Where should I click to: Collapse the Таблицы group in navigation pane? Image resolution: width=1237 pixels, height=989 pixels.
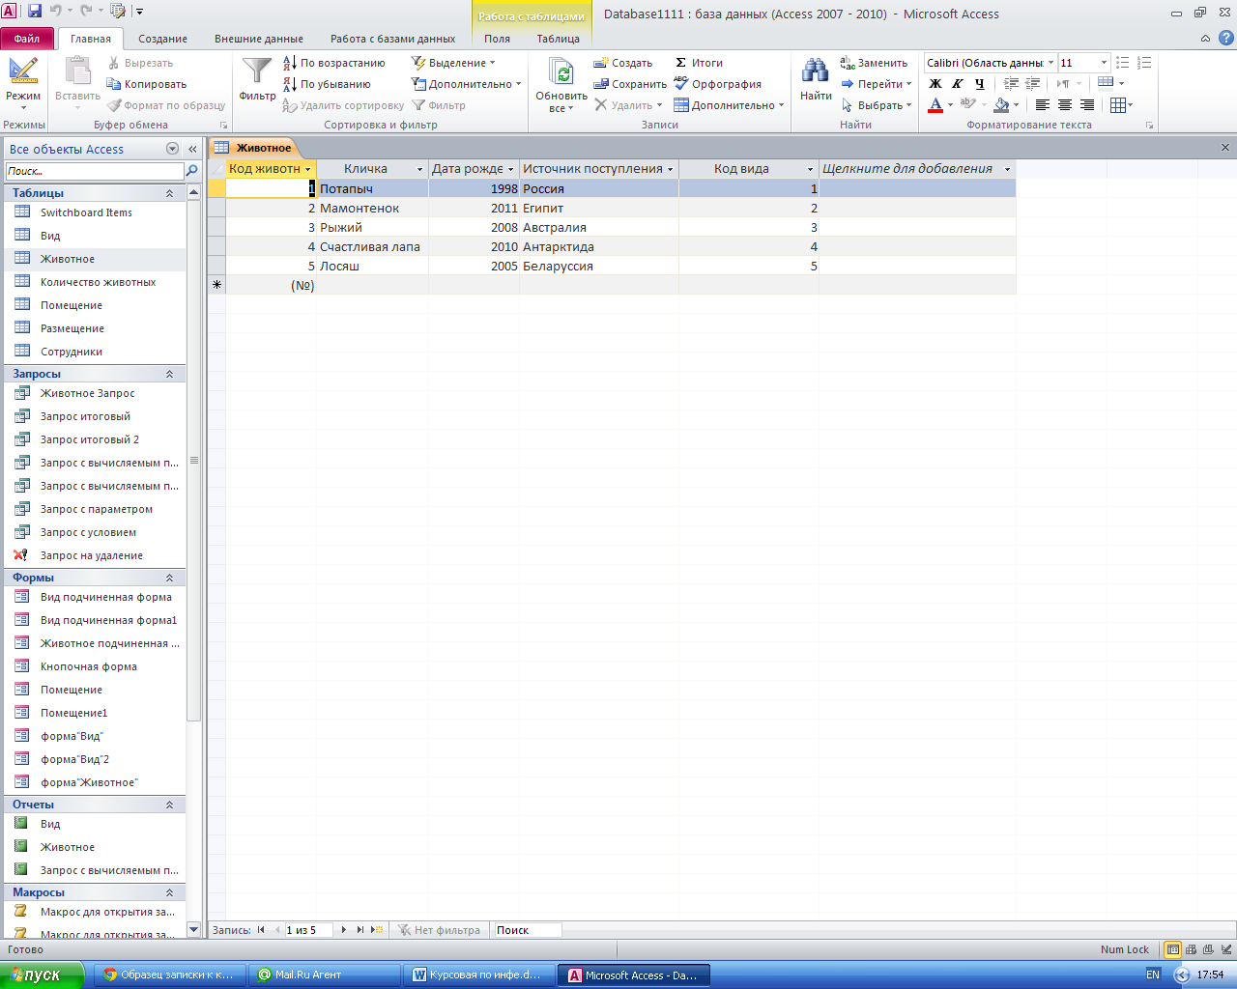click(169, 193)
